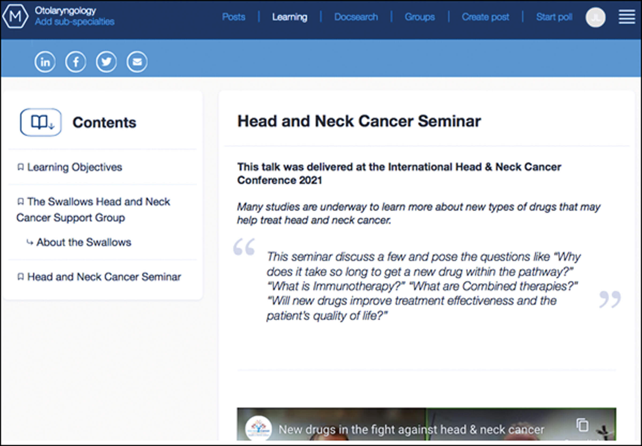This screenshot has height=446, width=642.
Task: Go to Groups page
Action: pyautogui.click(x=420, y=17)
